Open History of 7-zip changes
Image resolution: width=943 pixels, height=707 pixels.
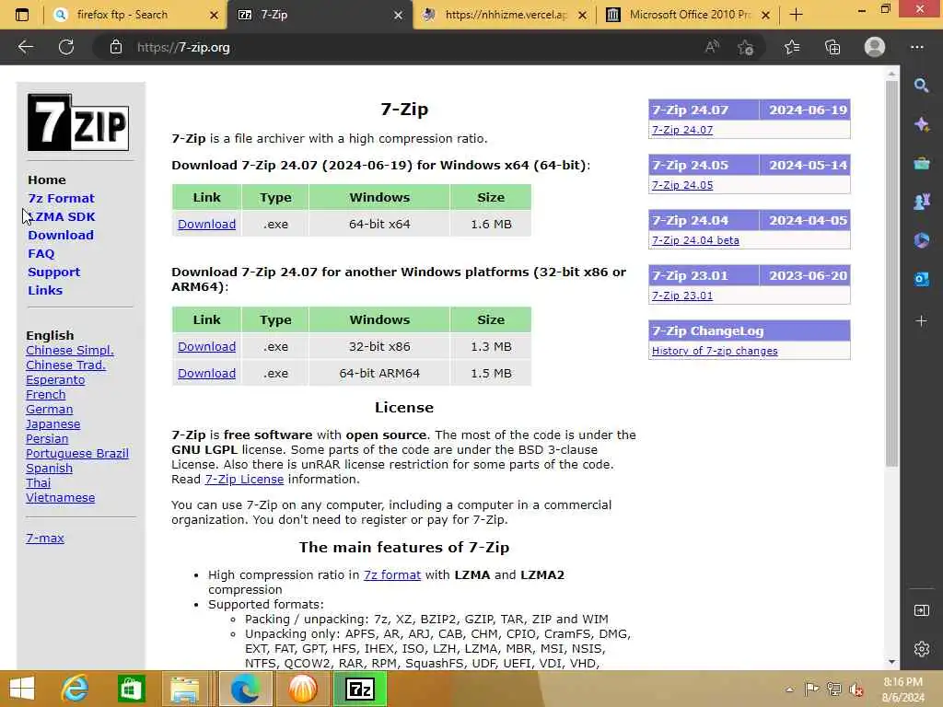(x=715, y=351)
